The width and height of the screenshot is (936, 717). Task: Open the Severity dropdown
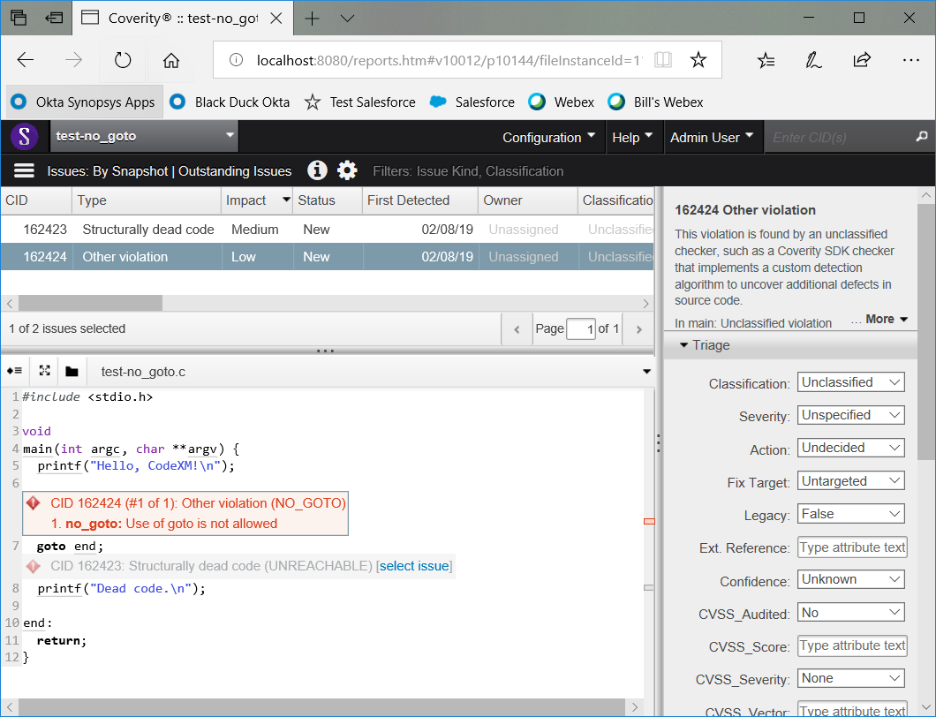click(x=850, y=416)
